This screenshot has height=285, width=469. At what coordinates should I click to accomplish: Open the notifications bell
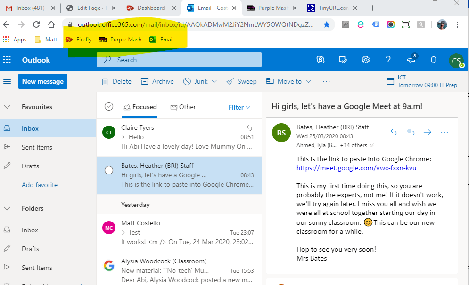pyautogui.click(x=433, y=60)
